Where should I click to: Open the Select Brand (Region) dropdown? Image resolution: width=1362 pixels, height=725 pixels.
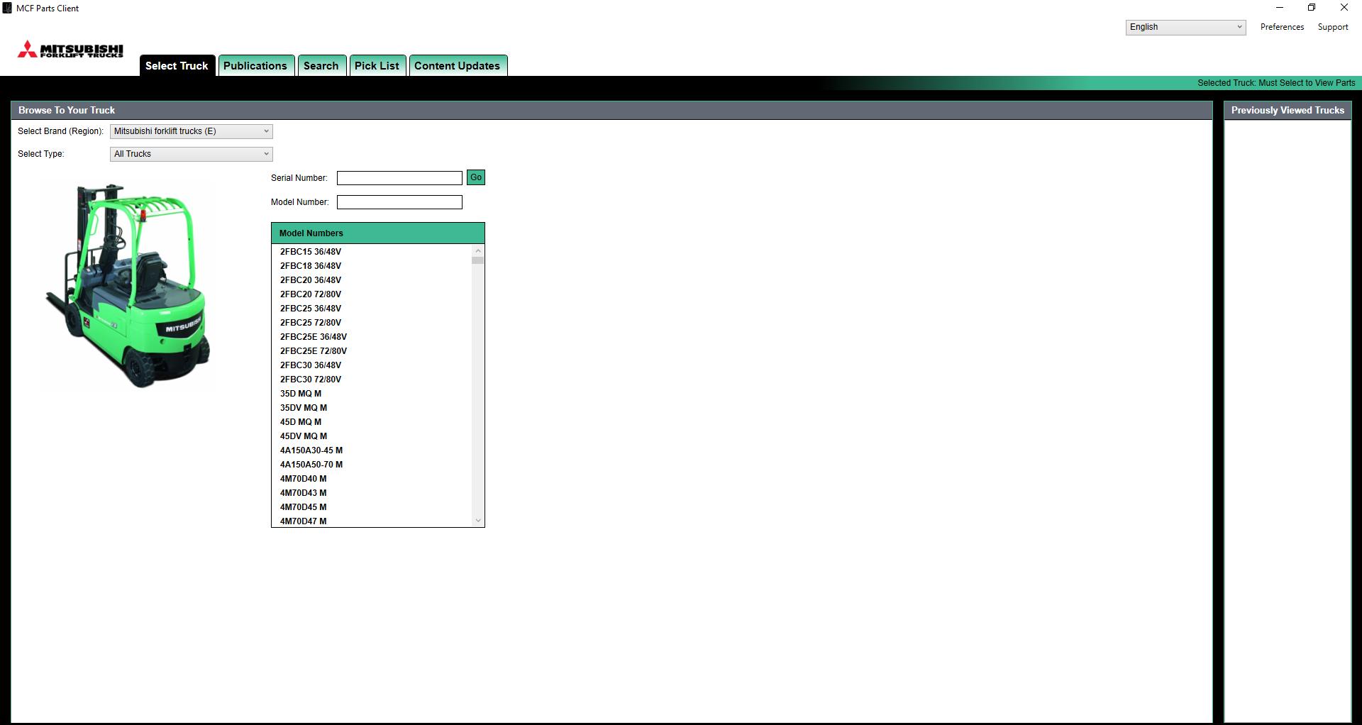(192, 131)
